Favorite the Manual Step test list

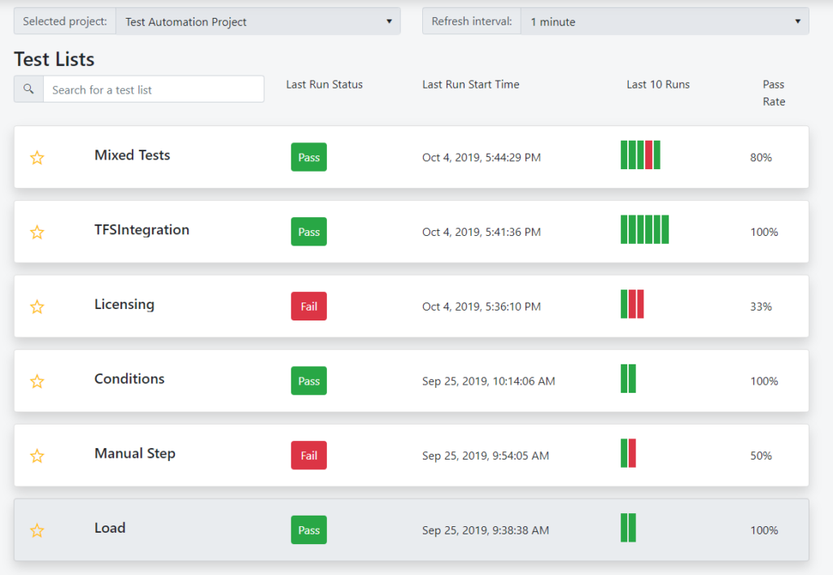(x=37, y=456)
